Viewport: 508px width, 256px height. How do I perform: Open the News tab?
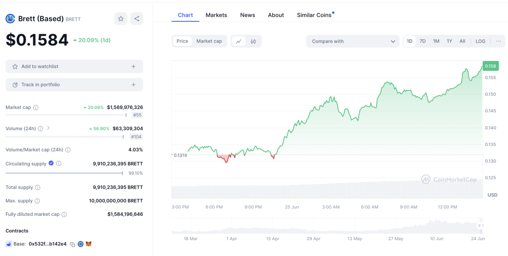click(x=248, y=15)
